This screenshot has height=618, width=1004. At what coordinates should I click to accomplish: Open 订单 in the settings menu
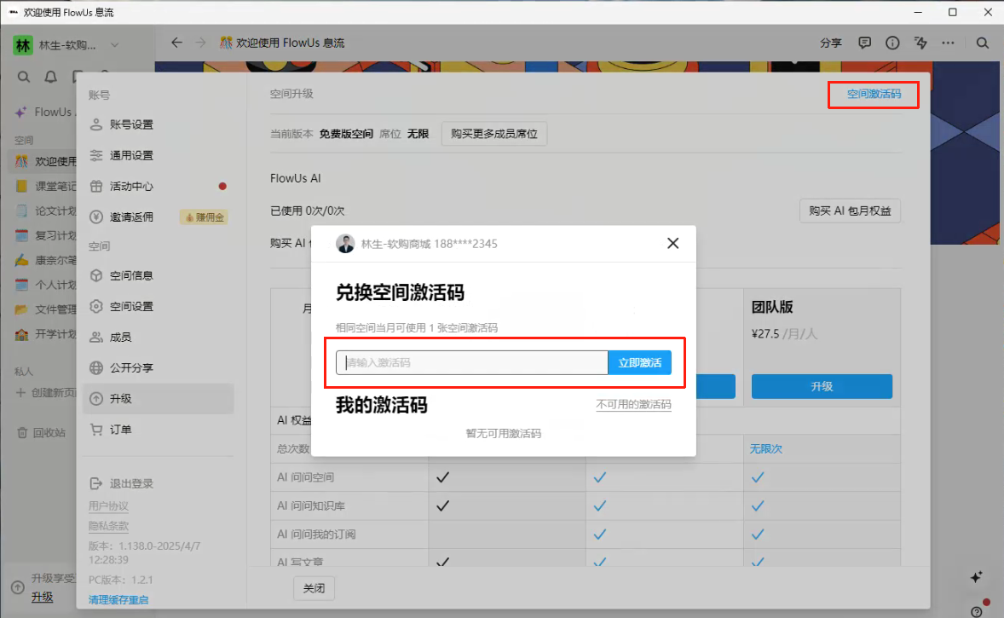point(159,429)
